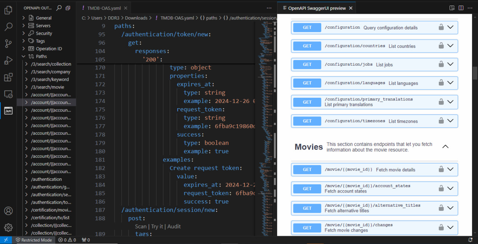Expand the /configuration/primary_translations chevron
The height and width of the screenshot is (244, 478).
[x=450, y=101]
